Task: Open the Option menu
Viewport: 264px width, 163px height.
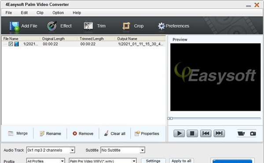Action: (58, 13)
